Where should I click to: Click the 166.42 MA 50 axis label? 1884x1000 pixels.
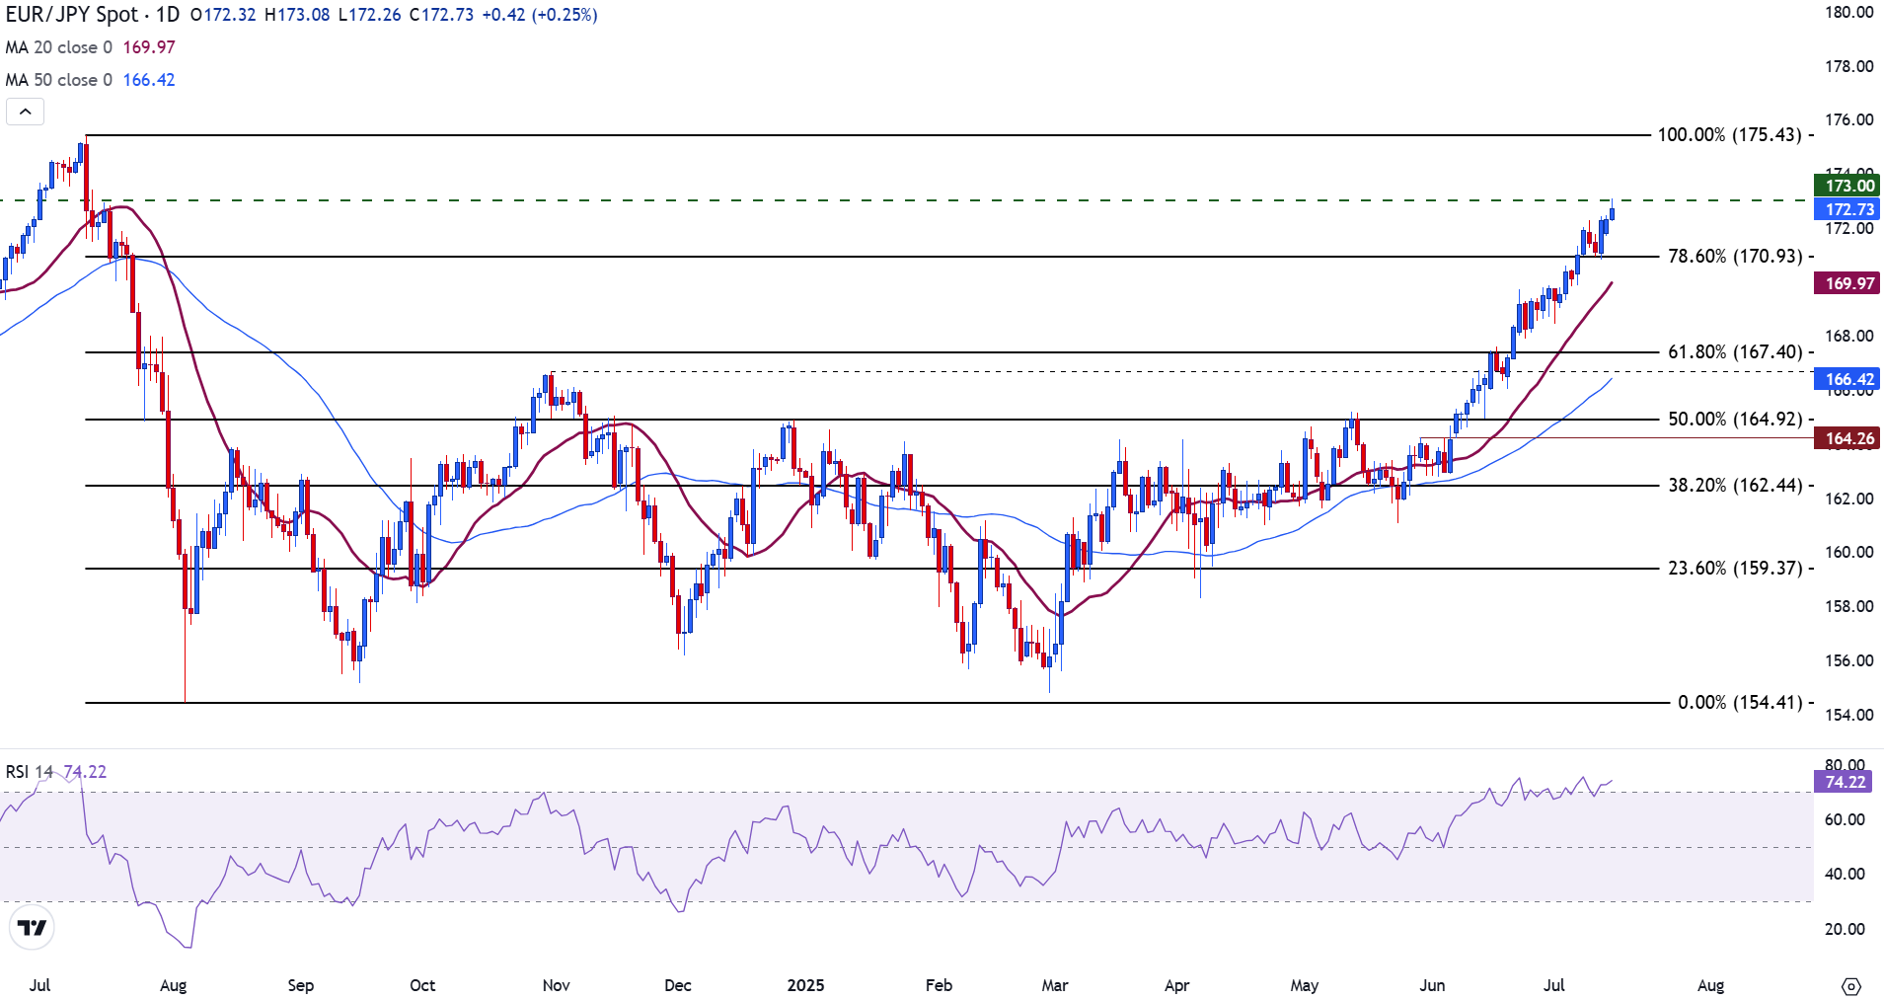(1847, 379)
